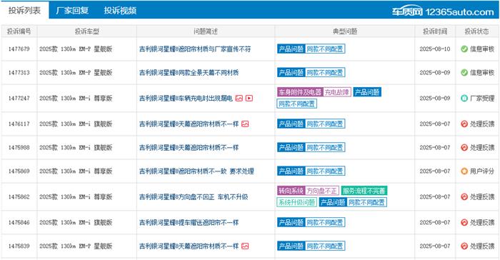Viewport: 500px width, 260px height.
Task: Click the 厂家受理 status icon in row 1477247
Action: tap(464, 99)
